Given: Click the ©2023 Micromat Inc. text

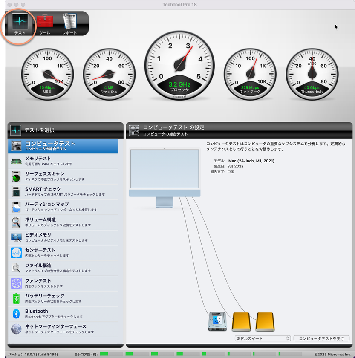Looking at the screenshot, I should 333,354.
